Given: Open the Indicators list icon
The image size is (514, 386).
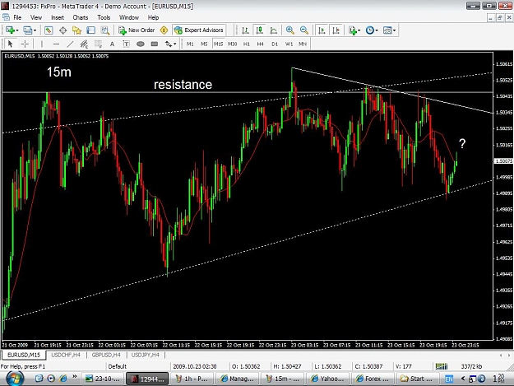Looking at the screenshot, I should click(x=352, y=30).
